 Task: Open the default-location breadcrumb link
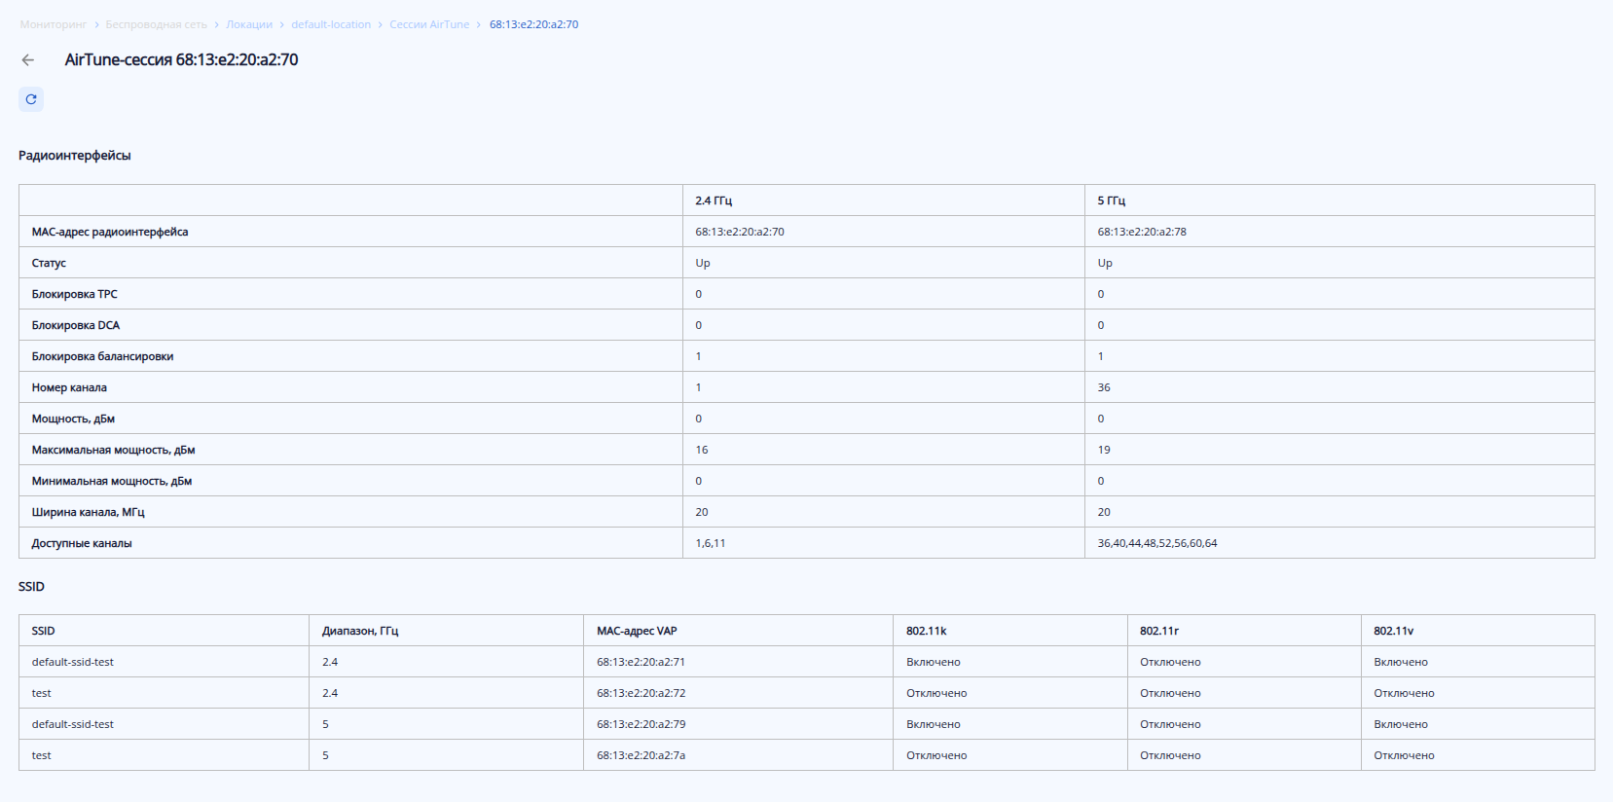click(x=331, y=24)
